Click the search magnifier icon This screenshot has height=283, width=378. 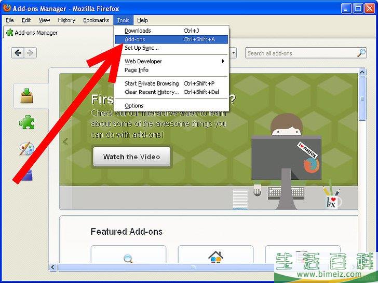(361, 53)
